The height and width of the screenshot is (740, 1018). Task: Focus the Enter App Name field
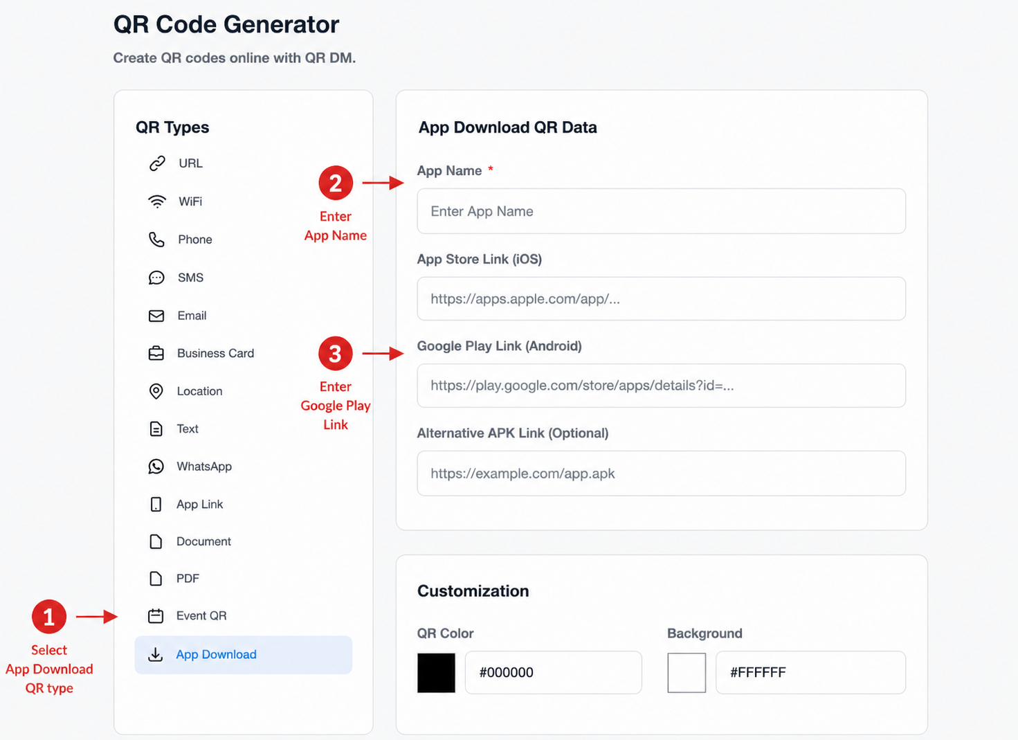pyautogui.click(x=661, y=211)
